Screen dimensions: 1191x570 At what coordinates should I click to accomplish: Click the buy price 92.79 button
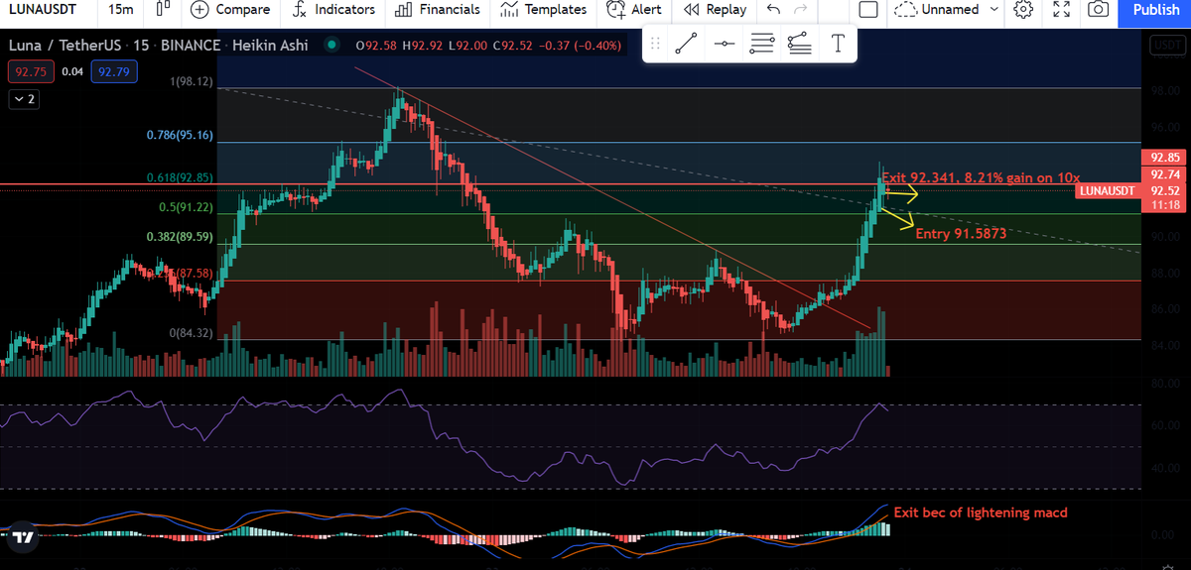pyautogui.click(x=113, y=71)
